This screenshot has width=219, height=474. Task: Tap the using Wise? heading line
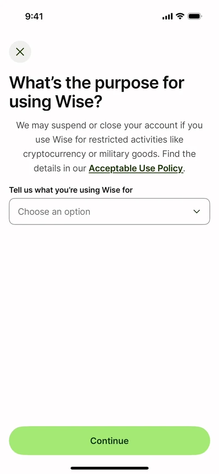click(56, 102)
